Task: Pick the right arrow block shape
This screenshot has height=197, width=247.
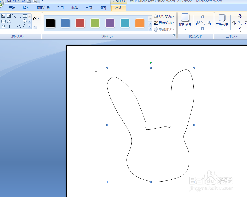Action: click(x=25, y=21)
